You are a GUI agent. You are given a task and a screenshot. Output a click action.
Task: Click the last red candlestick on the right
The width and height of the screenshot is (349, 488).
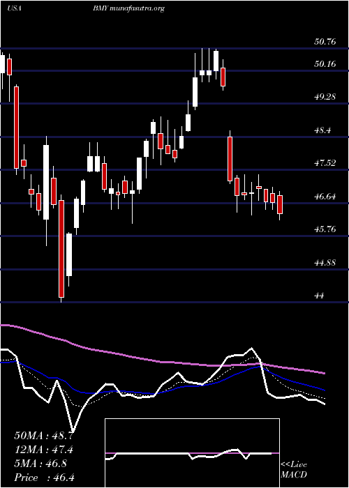point(280,205)
